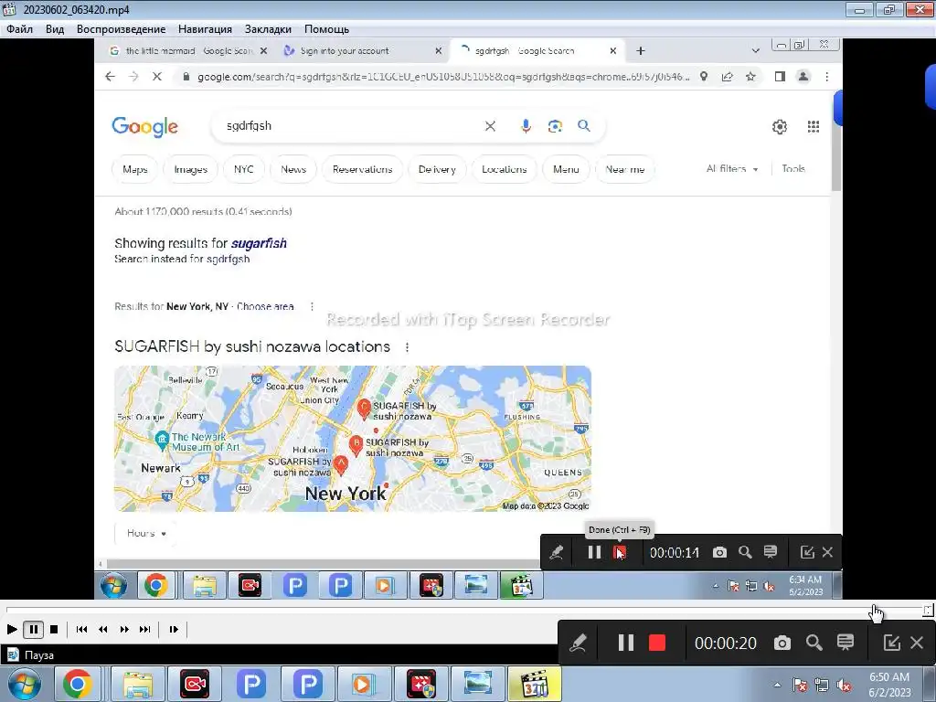The image size is (936, 702).
Task: Click the blue search magnifier in Google box
Action: [x=584, y=125]
